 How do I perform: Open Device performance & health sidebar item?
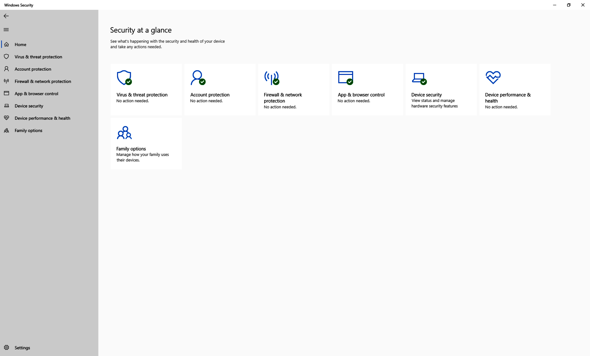pos(42,118)
